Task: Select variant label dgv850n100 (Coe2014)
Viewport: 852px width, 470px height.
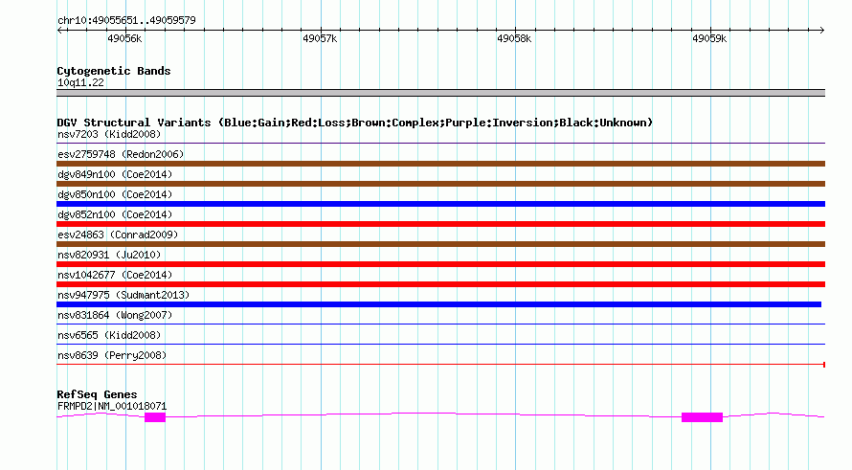Action: [x=115, y=194]
